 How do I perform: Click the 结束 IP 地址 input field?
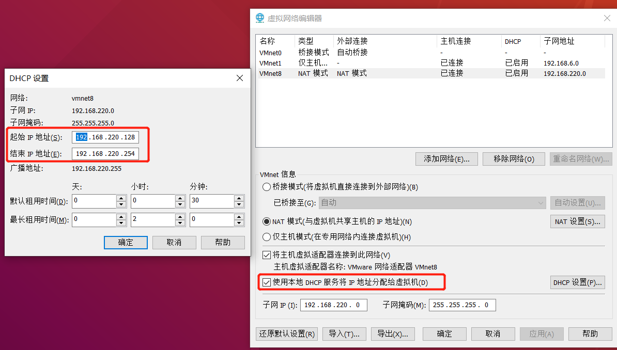pos(105,154)
